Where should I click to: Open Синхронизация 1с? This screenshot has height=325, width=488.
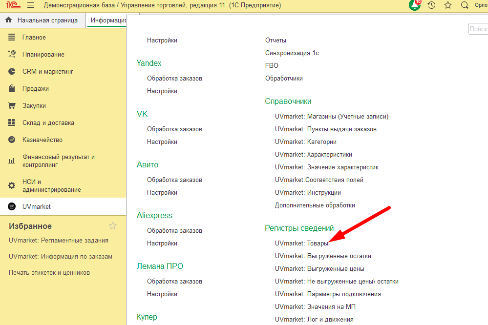[292, 53]
